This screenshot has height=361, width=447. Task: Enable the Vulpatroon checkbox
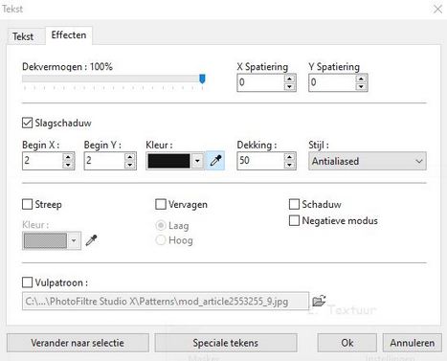27,282
